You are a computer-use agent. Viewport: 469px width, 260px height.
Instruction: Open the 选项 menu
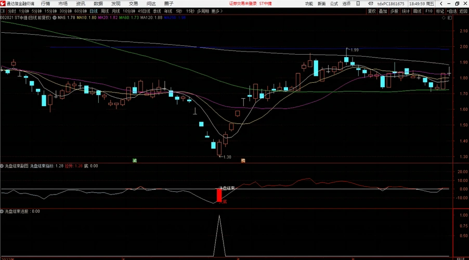[x=346, y=4]
